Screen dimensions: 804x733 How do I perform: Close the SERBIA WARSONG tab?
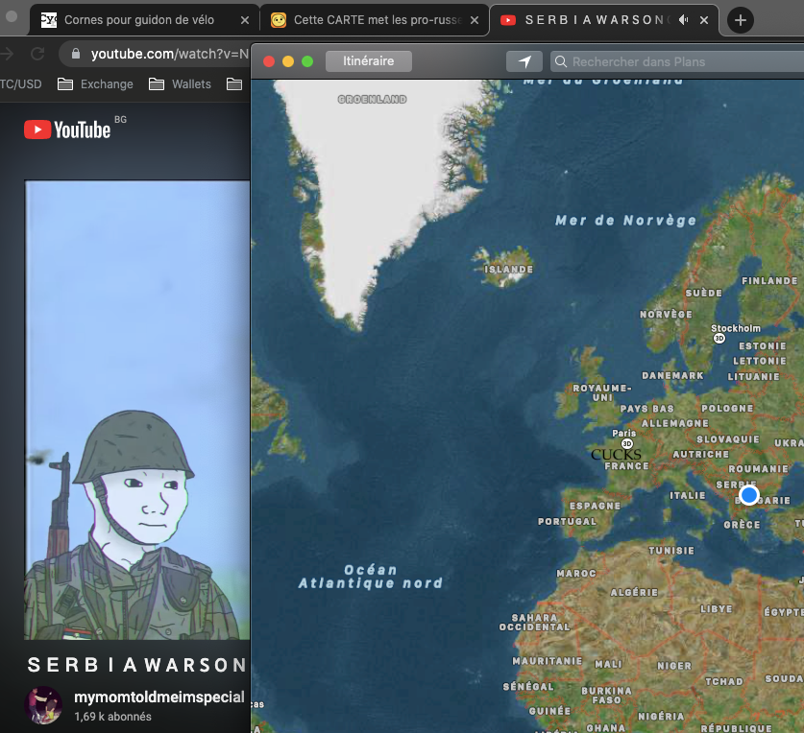[705, 20]
